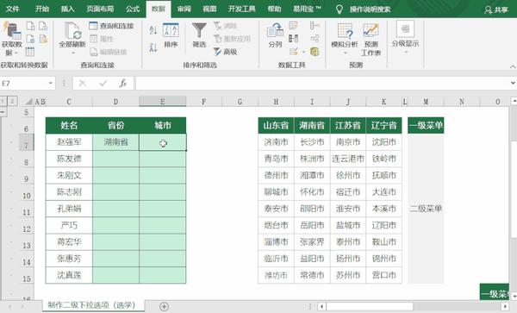Click the Insert Function fx icon

(x=122, y=84)
